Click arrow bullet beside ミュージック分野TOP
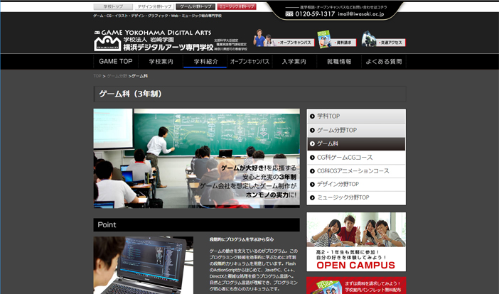The height and width of the screenshot is (294, 499). tap(312, 198)
